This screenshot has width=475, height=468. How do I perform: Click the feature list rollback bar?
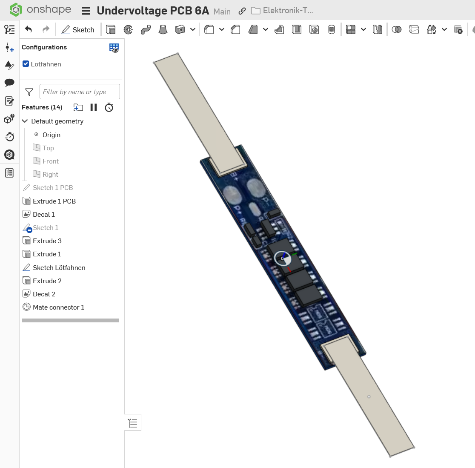(x=71, y=320)
